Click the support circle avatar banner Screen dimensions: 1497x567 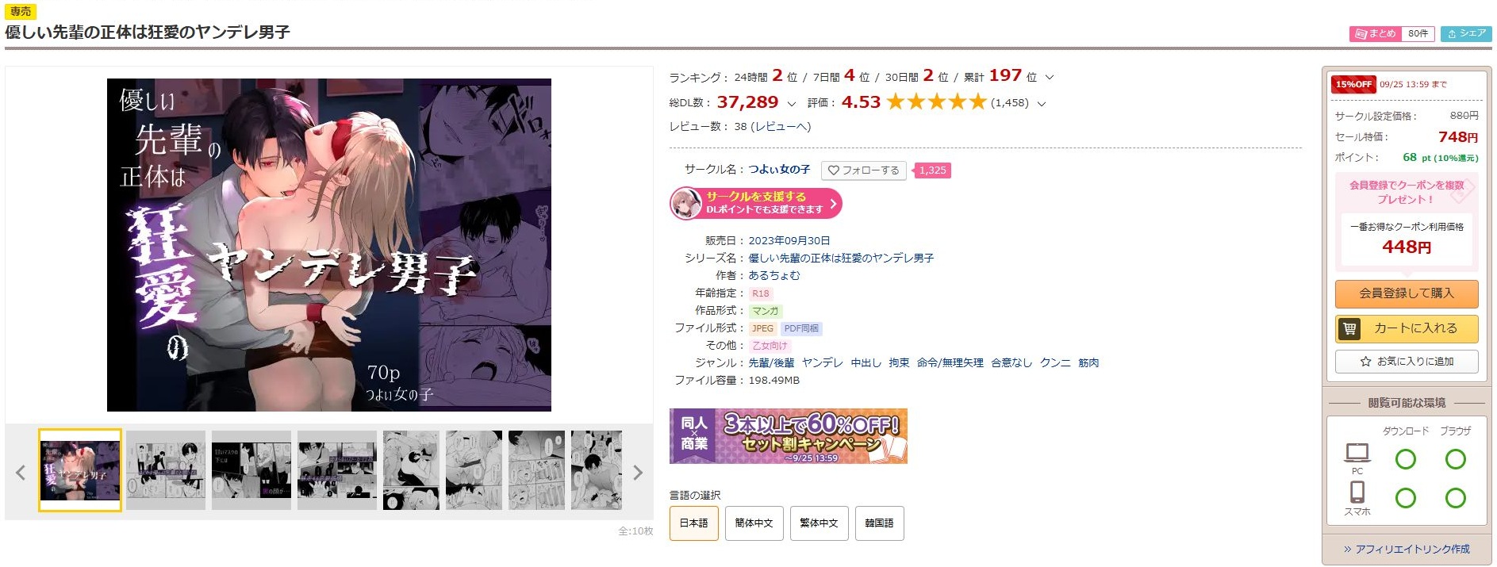coord(755,203)
